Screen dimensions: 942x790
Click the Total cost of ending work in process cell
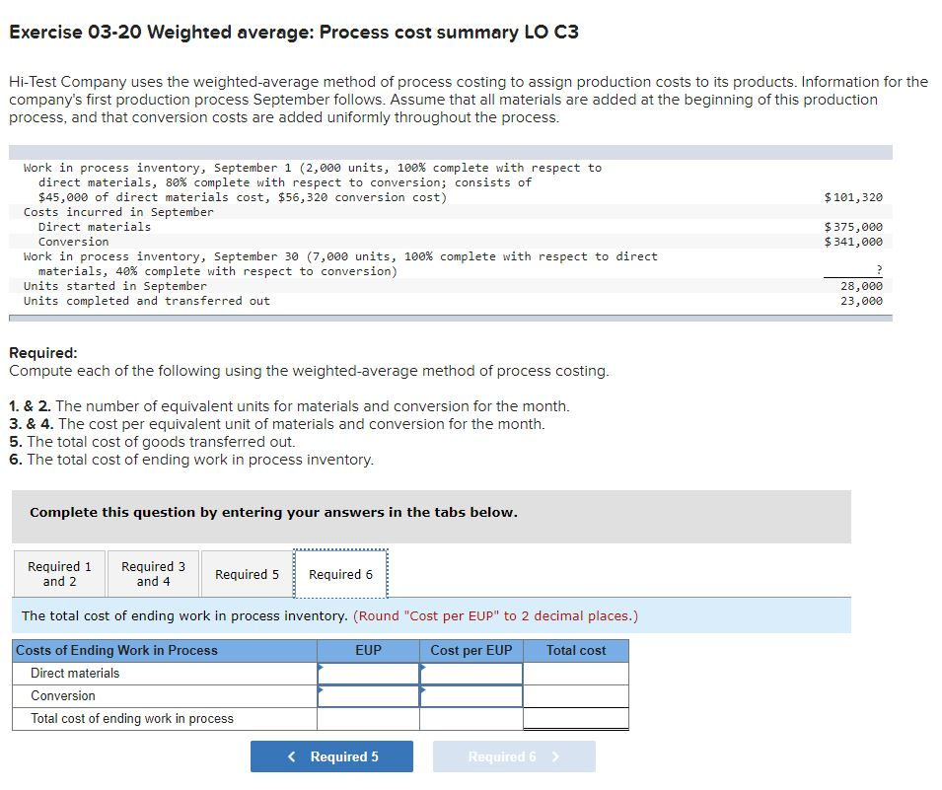pyautogui.click(x=576, y=719)
